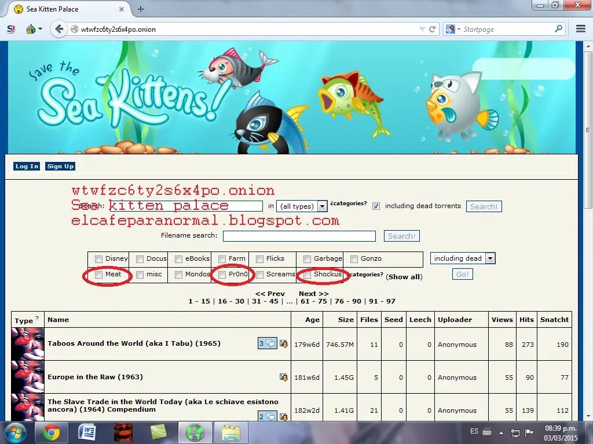Open Microsoft Word from the taskbar

pos(87,432)
